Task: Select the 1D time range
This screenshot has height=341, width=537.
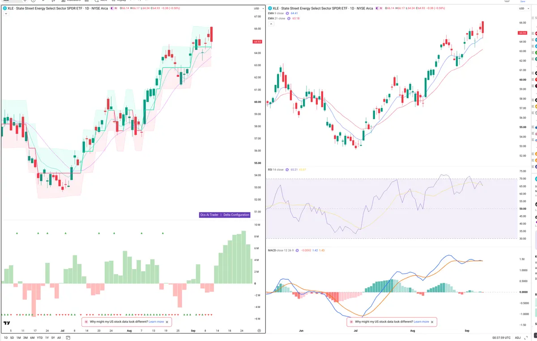Action: pyautogui.click(x=6, y=338)
